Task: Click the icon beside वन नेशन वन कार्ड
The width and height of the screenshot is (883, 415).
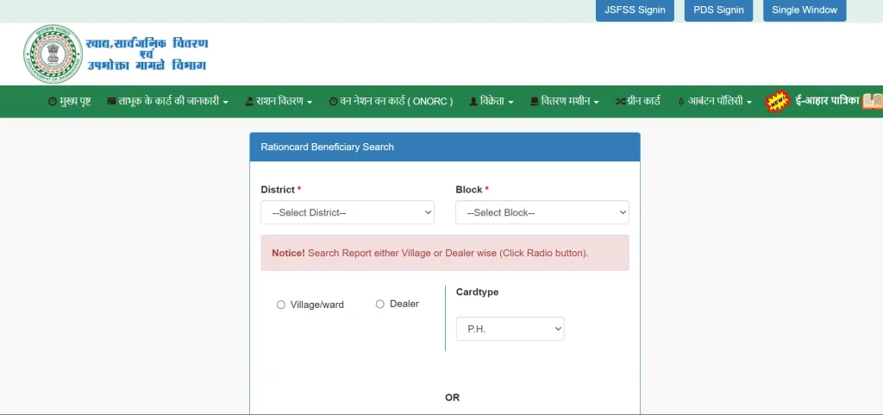Action: (x=333, y=102)
